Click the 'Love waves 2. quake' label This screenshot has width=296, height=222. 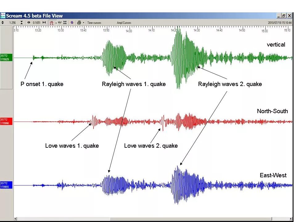[x=151, y=146]
